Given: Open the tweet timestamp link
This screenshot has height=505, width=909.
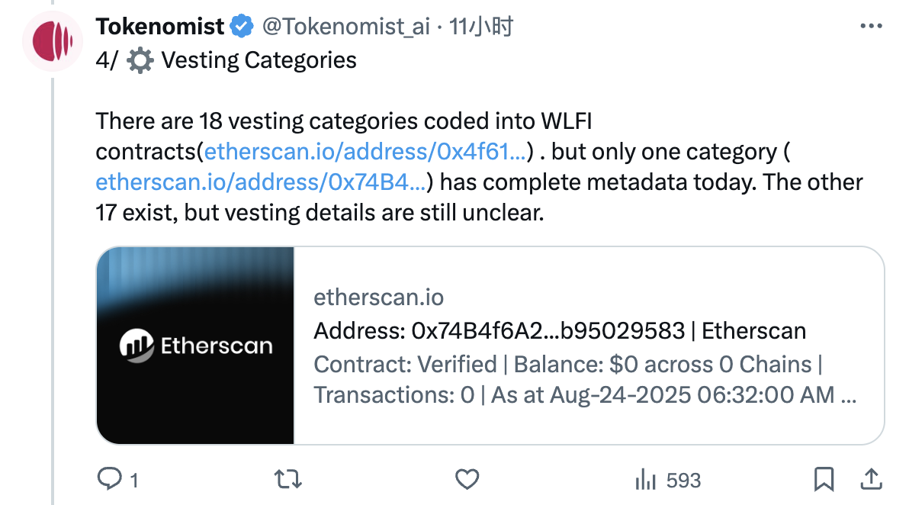Looking at the screenshot, I should point(484,25).
